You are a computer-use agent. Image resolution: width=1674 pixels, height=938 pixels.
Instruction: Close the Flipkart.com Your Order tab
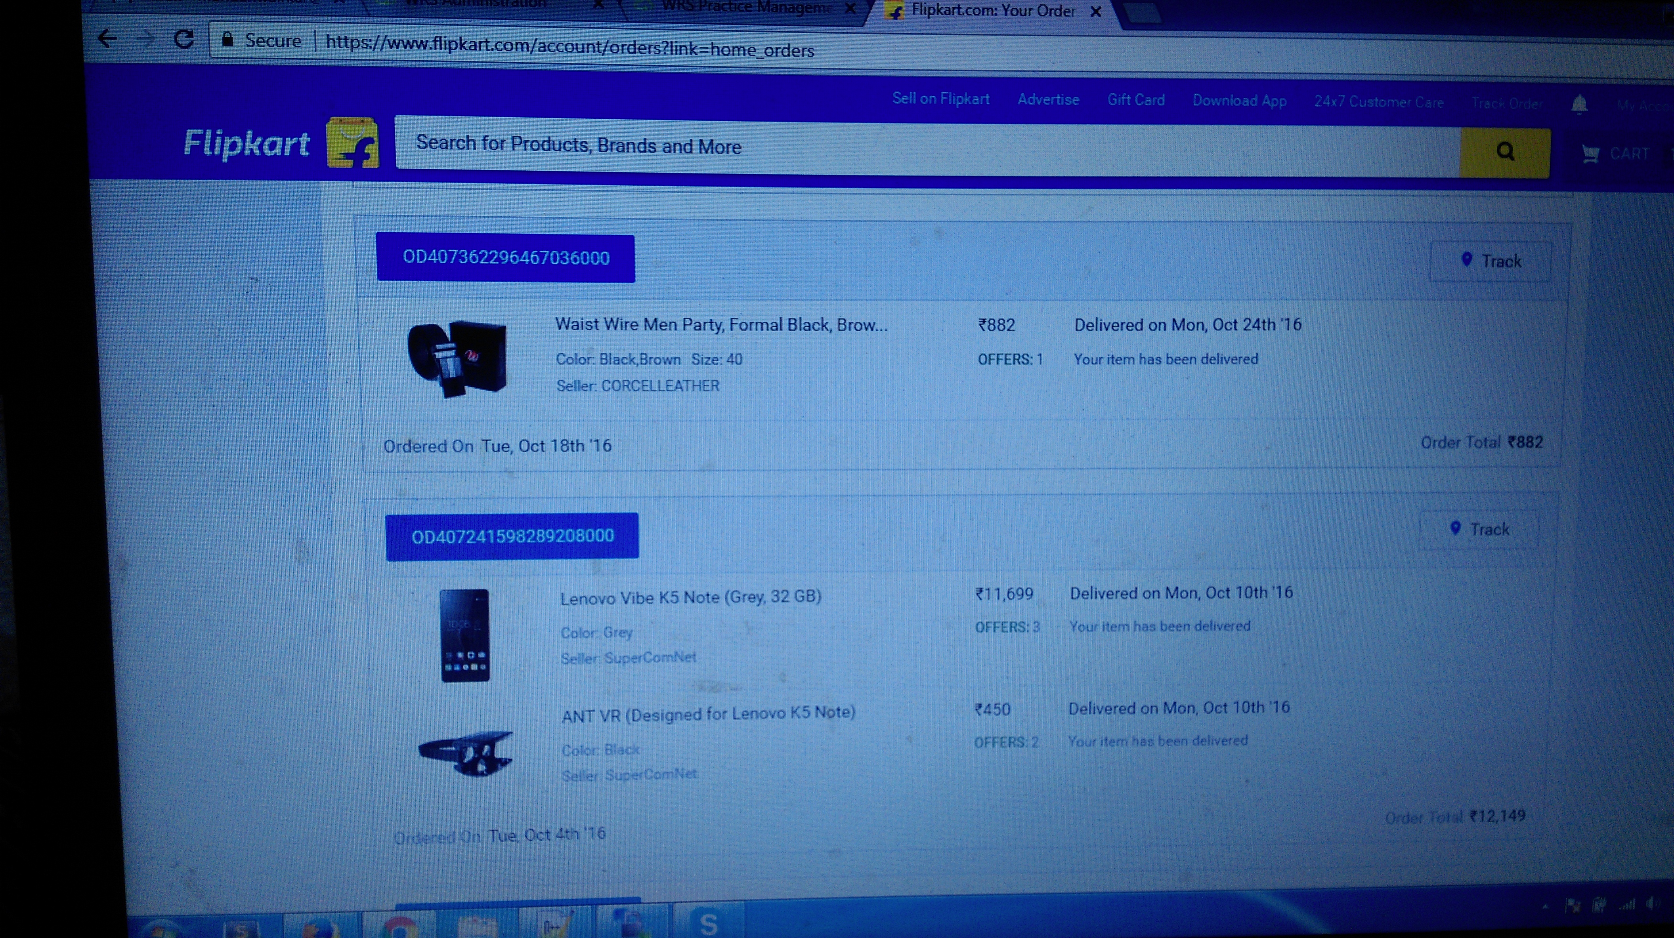click(x=1096, y=11)
